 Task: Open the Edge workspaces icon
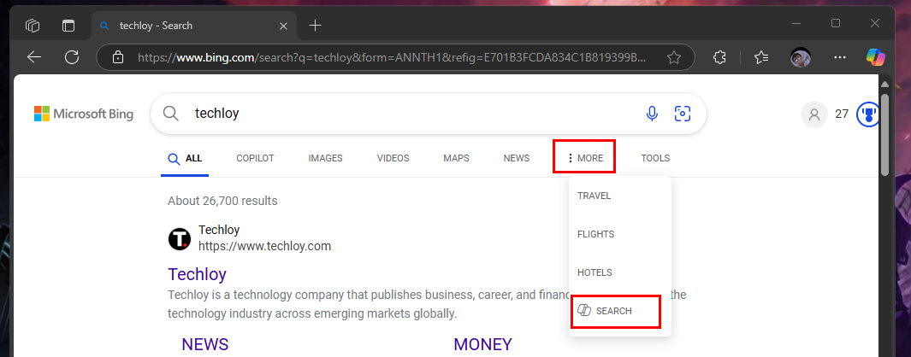[x=33, y=26]
